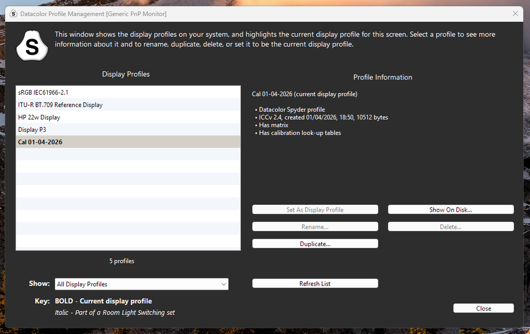Click the Rename button

(315, 227)
